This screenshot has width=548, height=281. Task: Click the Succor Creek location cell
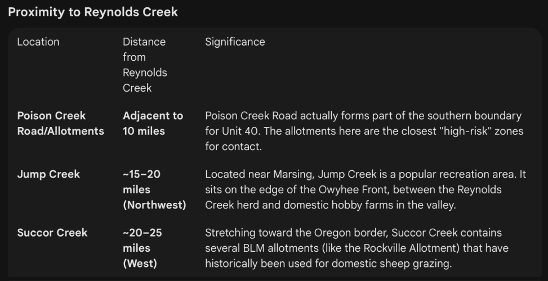click(x=52, y=233)
